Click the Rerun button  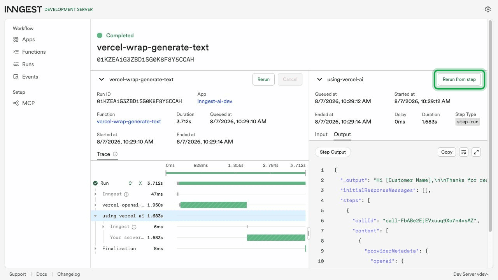(263, 79)
